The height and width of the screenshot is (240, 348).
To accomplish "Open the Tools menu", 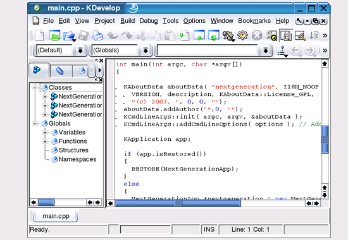I will (x=170, y=21).
